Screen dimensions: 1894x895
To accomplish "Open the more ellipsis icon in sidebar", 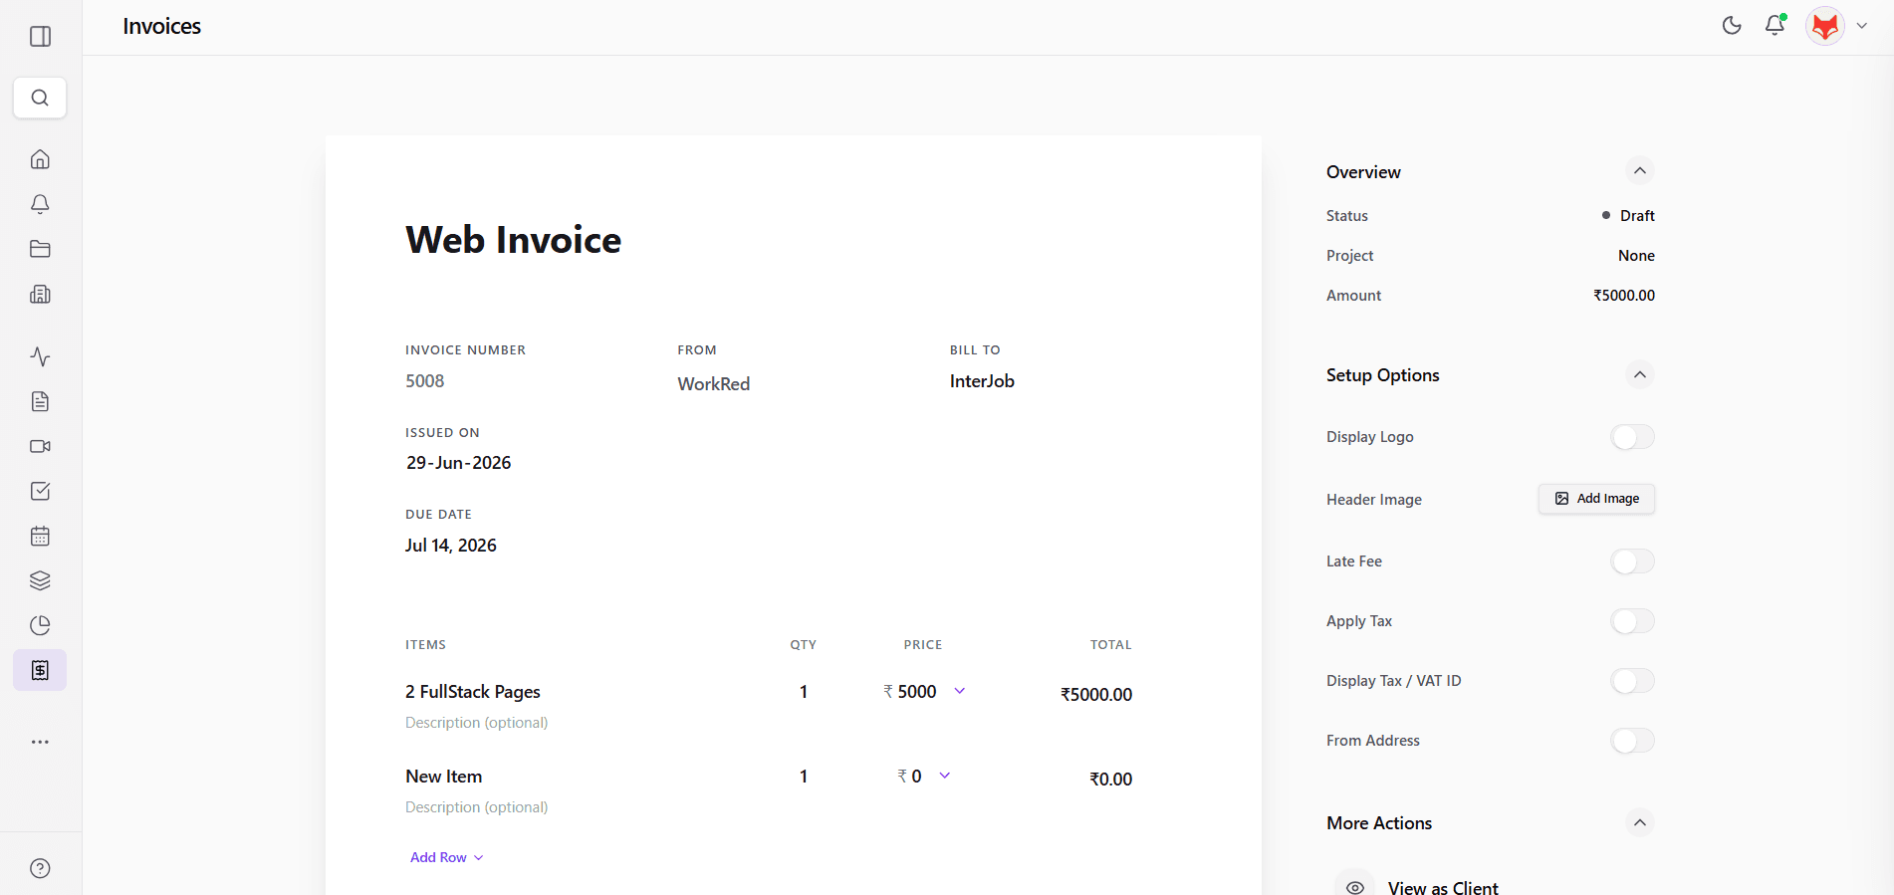I will pyautogui.click(x=40, y=742).
